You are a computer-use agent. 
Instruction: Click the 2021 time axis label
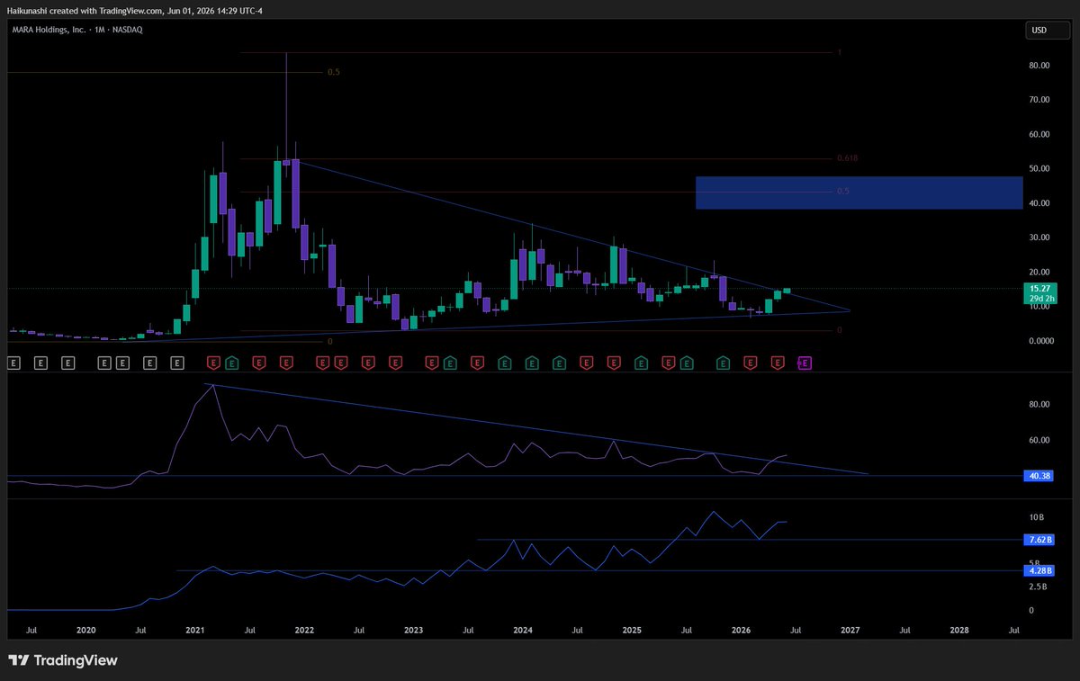click(195, 631)
